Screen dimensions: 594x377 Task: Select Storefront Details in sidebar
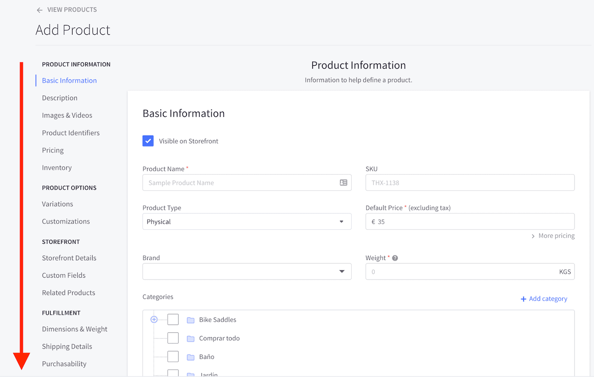point(69,258)
